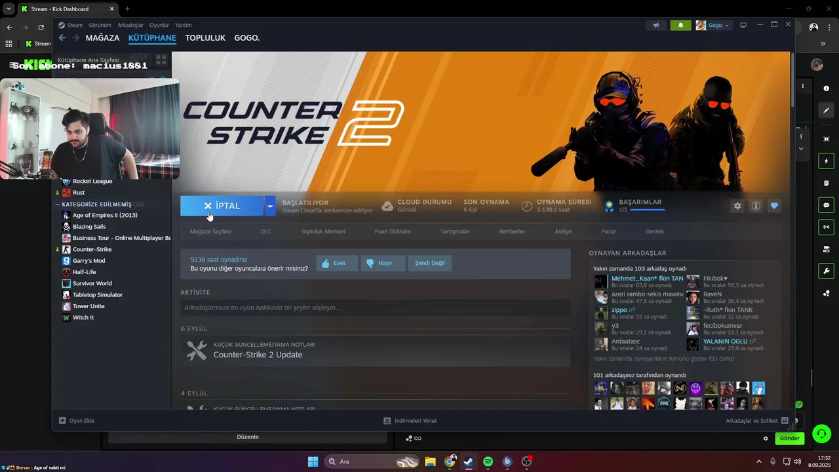Click the Kick dashboard wrench icon
The image size is (839, 472).
[x=826, y=271]
